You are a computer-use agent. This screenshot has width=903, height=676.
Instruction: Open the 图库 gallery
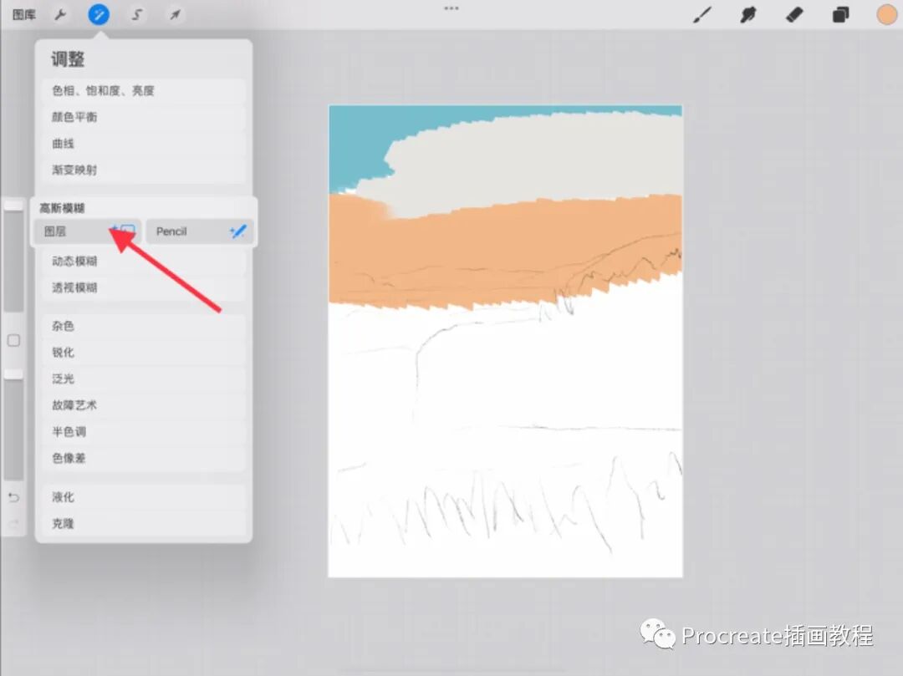(x=24, y=14)
